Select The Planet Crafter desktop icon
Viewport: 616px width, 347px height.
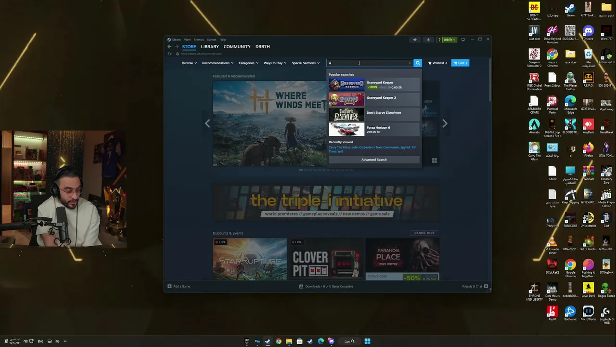[x=570, y=81]
